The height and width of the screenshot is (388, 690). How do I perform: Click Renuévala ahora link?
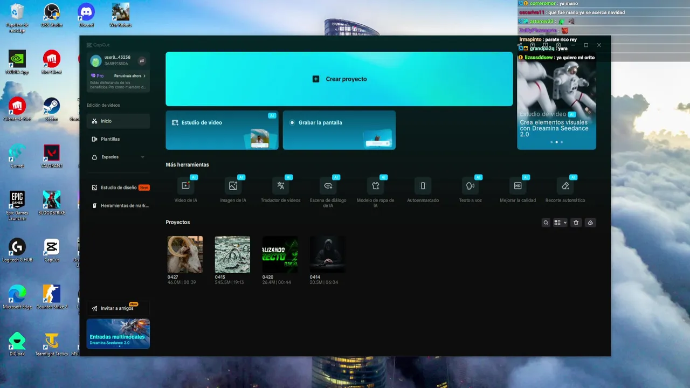pos(129,76)
